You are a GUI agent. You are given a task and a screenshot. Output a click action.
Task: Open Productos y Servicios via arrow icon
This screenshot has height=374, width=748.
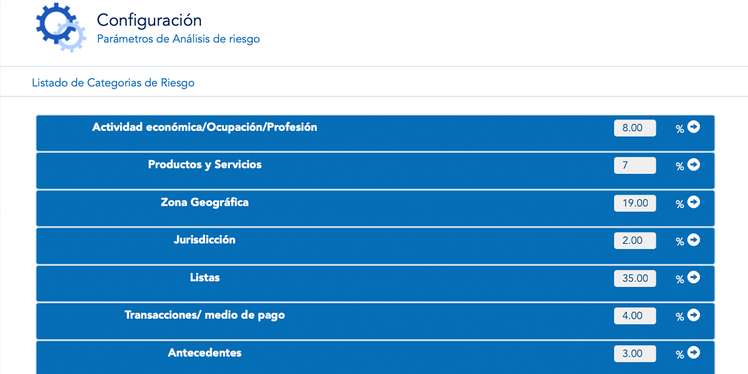pos(694,165)
